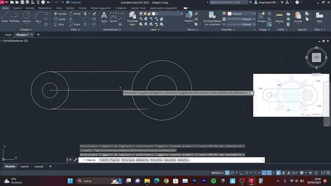Switch to the Layout1 tab
This screenshot has height=186, width=331.
(25, 166)
